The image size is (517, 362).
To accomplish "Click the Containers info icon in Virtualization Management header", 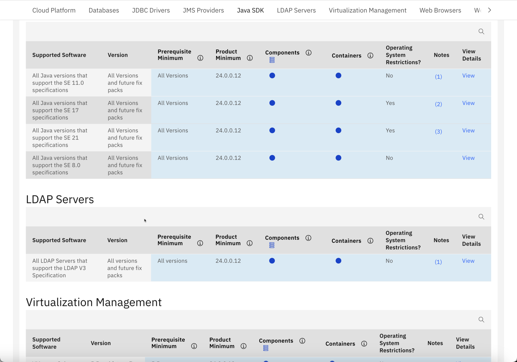I will click(364, 344).
